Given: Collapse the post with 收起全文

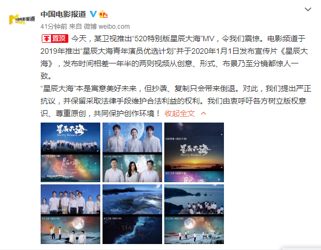Looking at the screenshot, I should [179, 113].
